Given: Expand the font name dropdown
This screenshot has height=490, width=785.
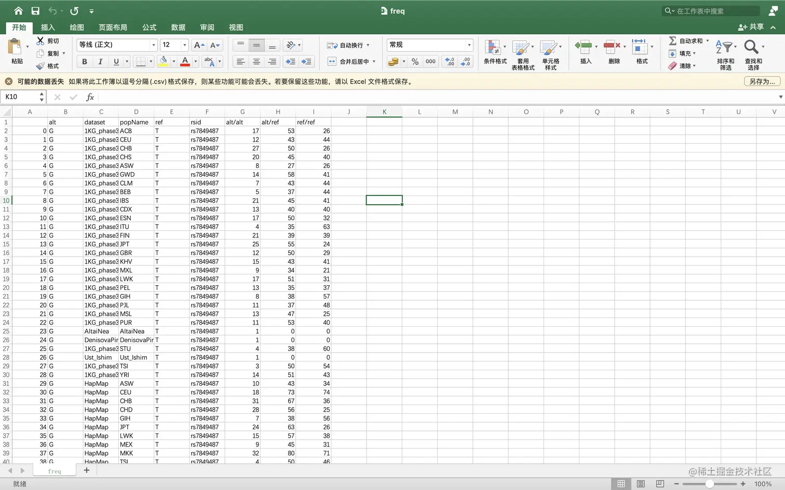Looking at the screenshot, I should pyautogui.click(x=153, y=45).
